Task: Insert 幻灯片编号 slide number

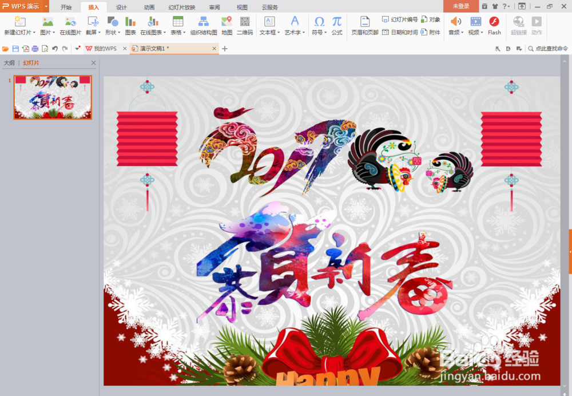Action: click(x=400, y=19)
